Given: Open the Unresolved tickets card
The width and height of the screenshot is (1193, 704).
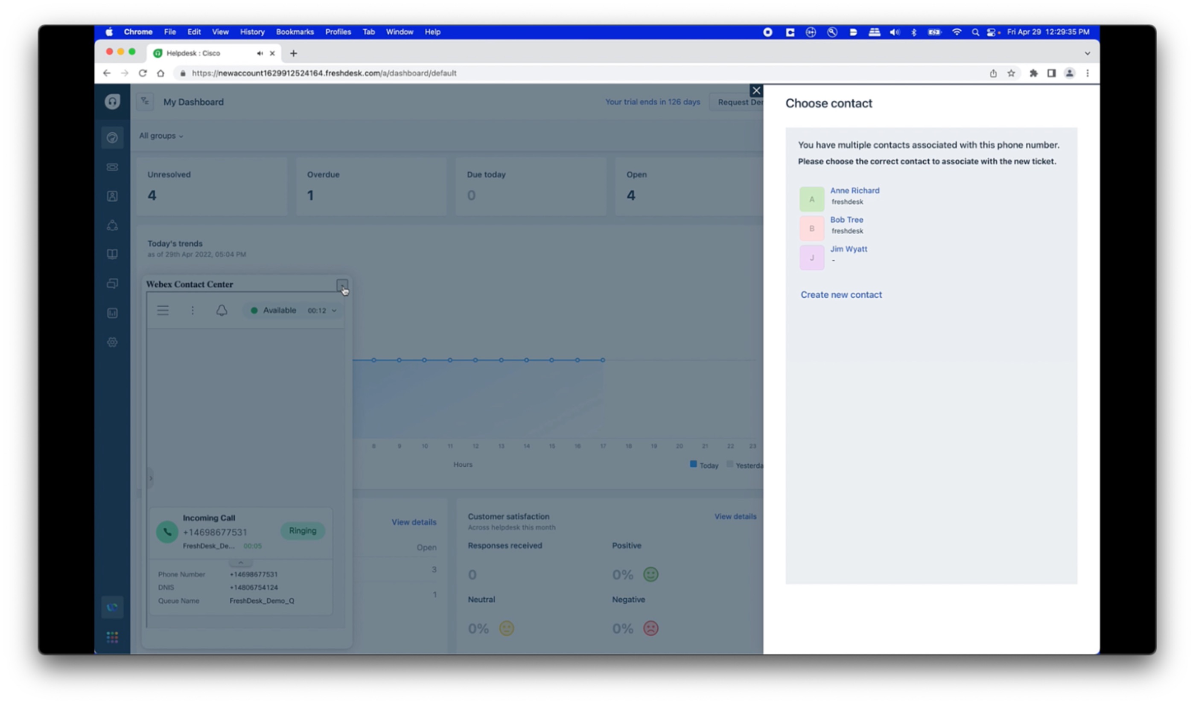Looking at the screenshot, I should tap(212, 187).
